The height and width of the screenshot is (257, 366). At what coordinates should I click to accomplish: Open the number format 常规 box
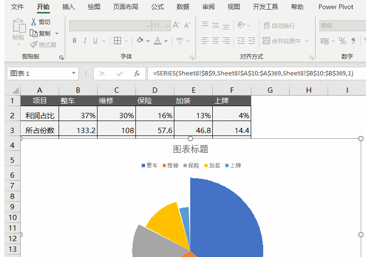342,25
